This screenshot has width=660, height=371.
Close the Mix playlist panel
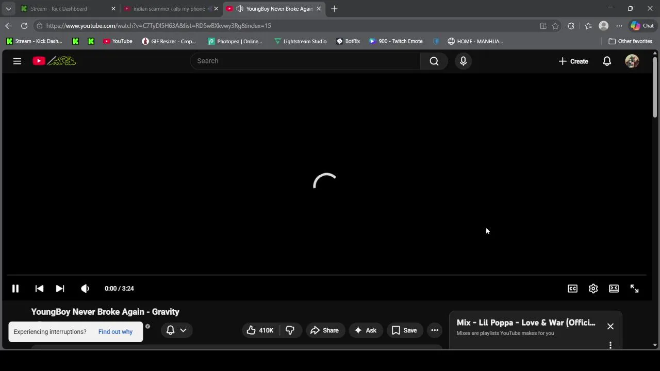click(x=610, y=326)
